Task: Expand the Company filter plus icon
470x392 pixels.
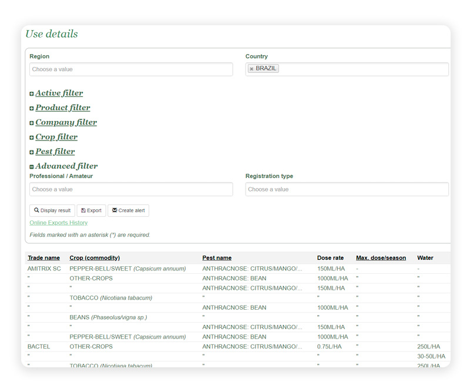Action: tap(32, 123)
